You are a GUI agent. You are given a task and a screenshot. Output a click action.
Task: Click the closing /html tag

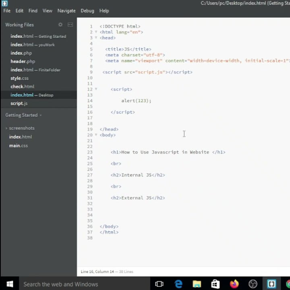109,232
